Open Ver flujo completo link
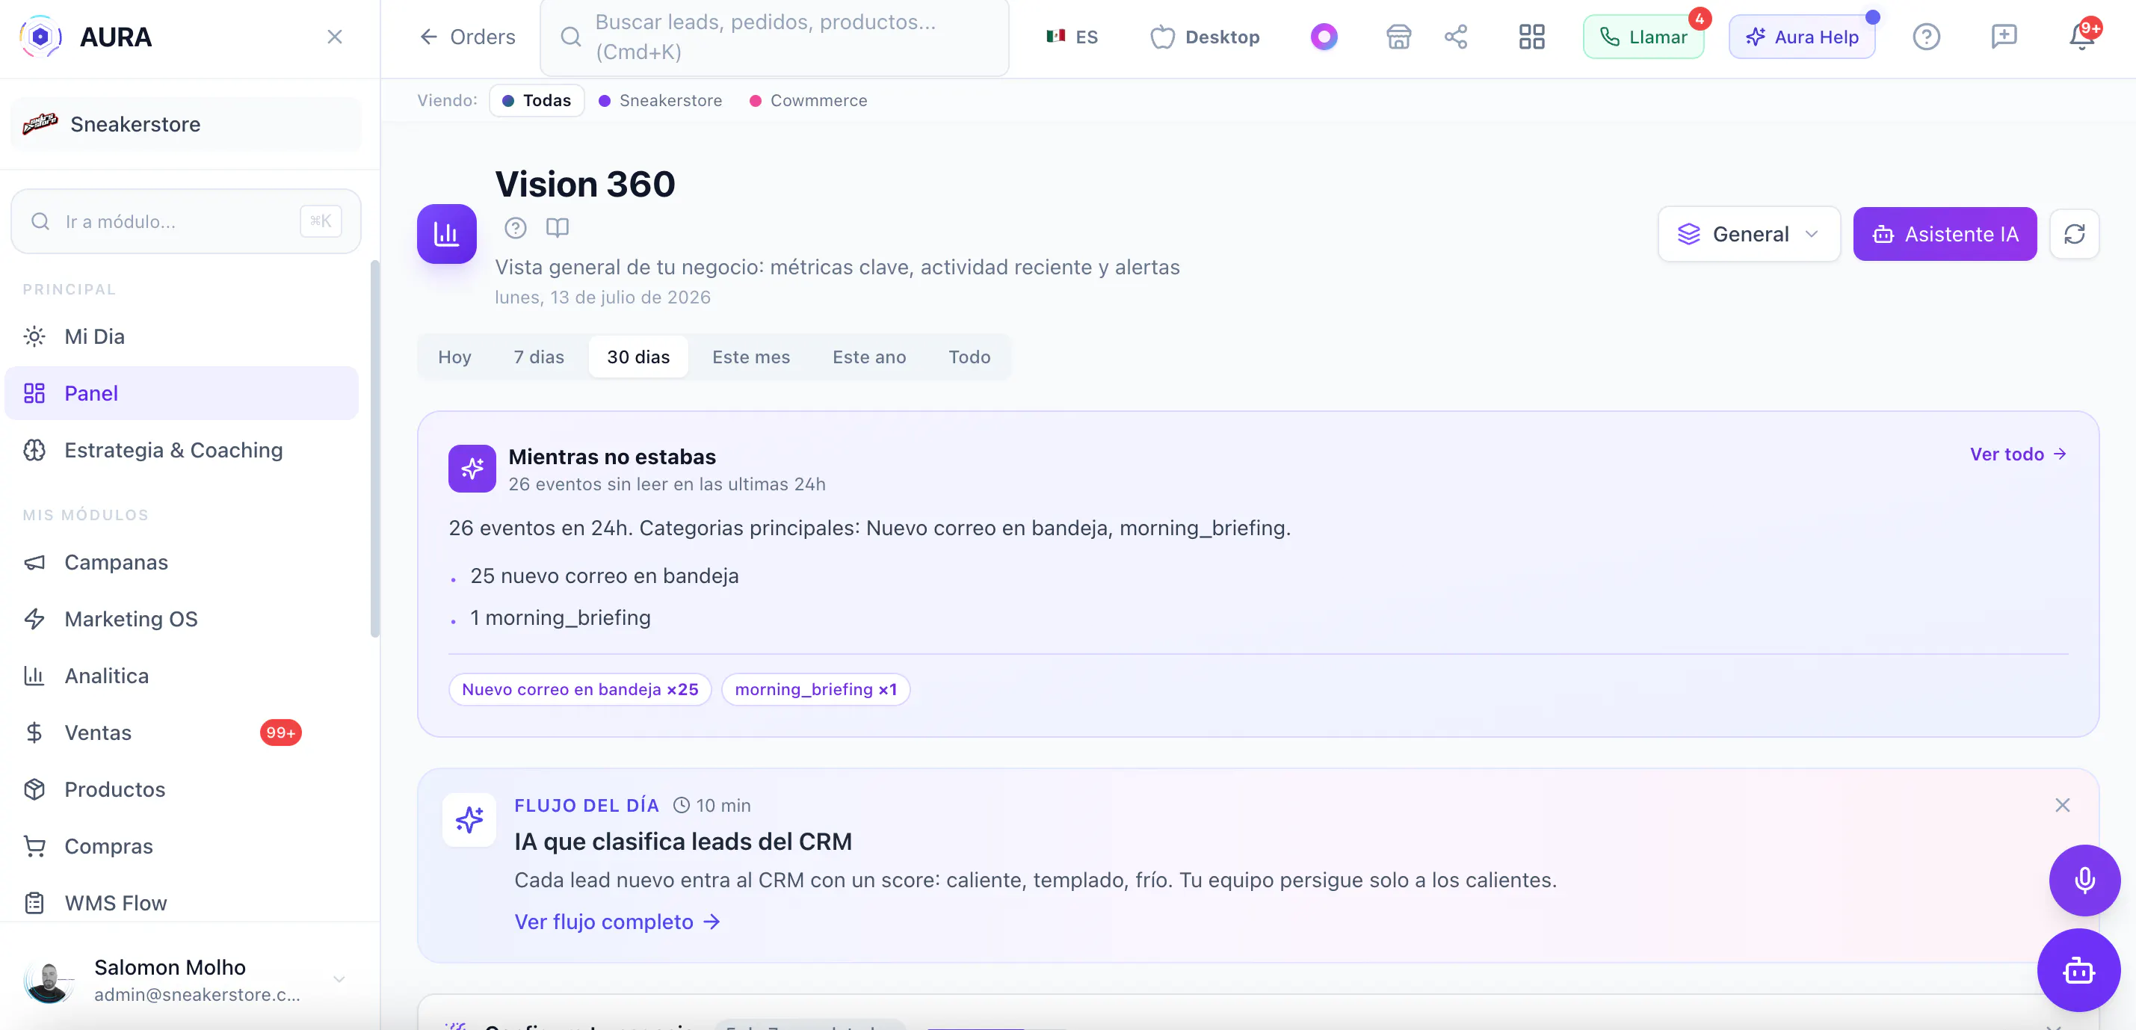 pyautogui.click(x=617, y=922)
